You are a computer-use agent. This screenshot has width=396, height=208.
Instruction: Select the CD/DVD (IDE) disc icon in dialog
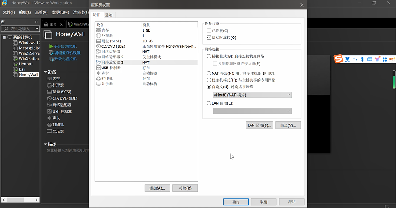98,47
